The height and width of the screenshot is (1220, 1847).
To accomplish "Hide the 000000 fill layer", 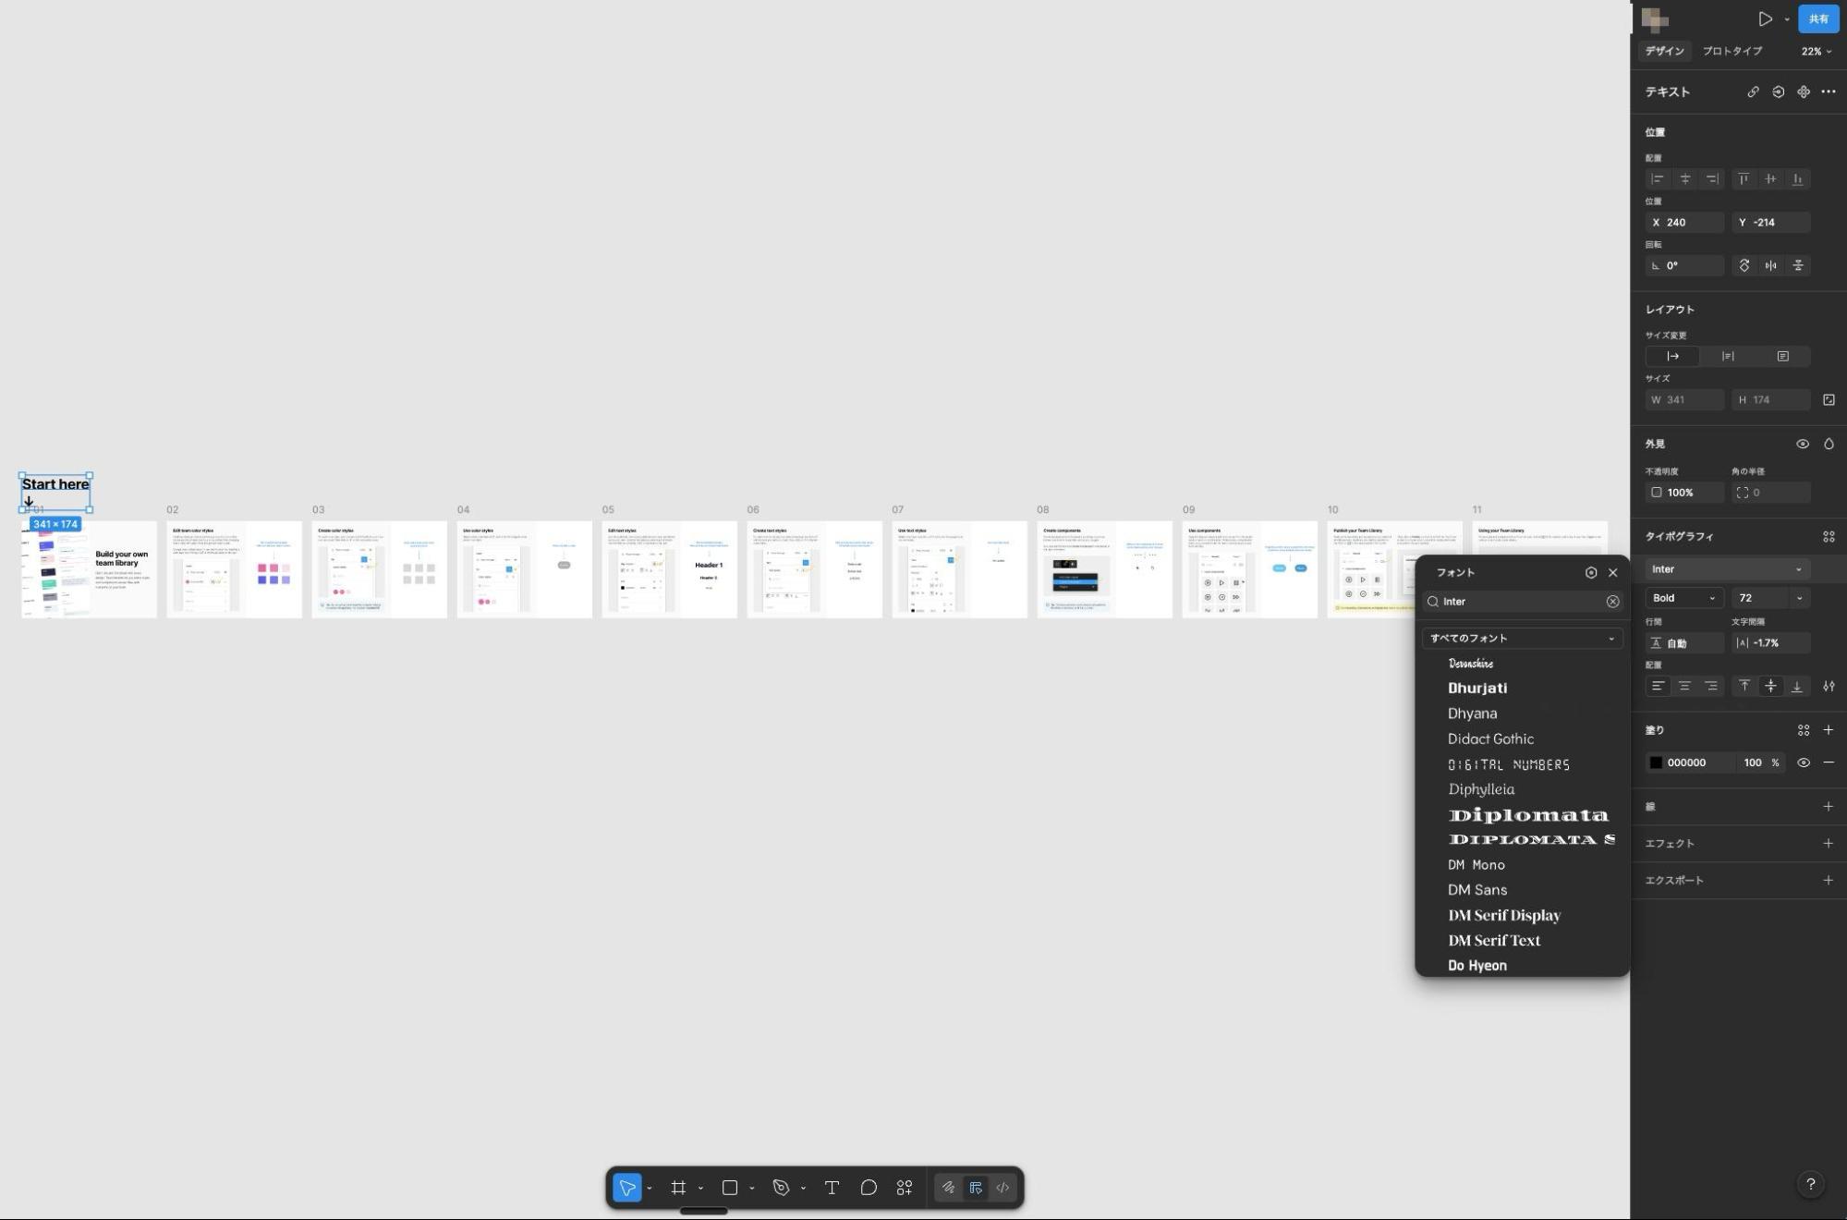I will pyautogui.click(x=1803, y=762).
